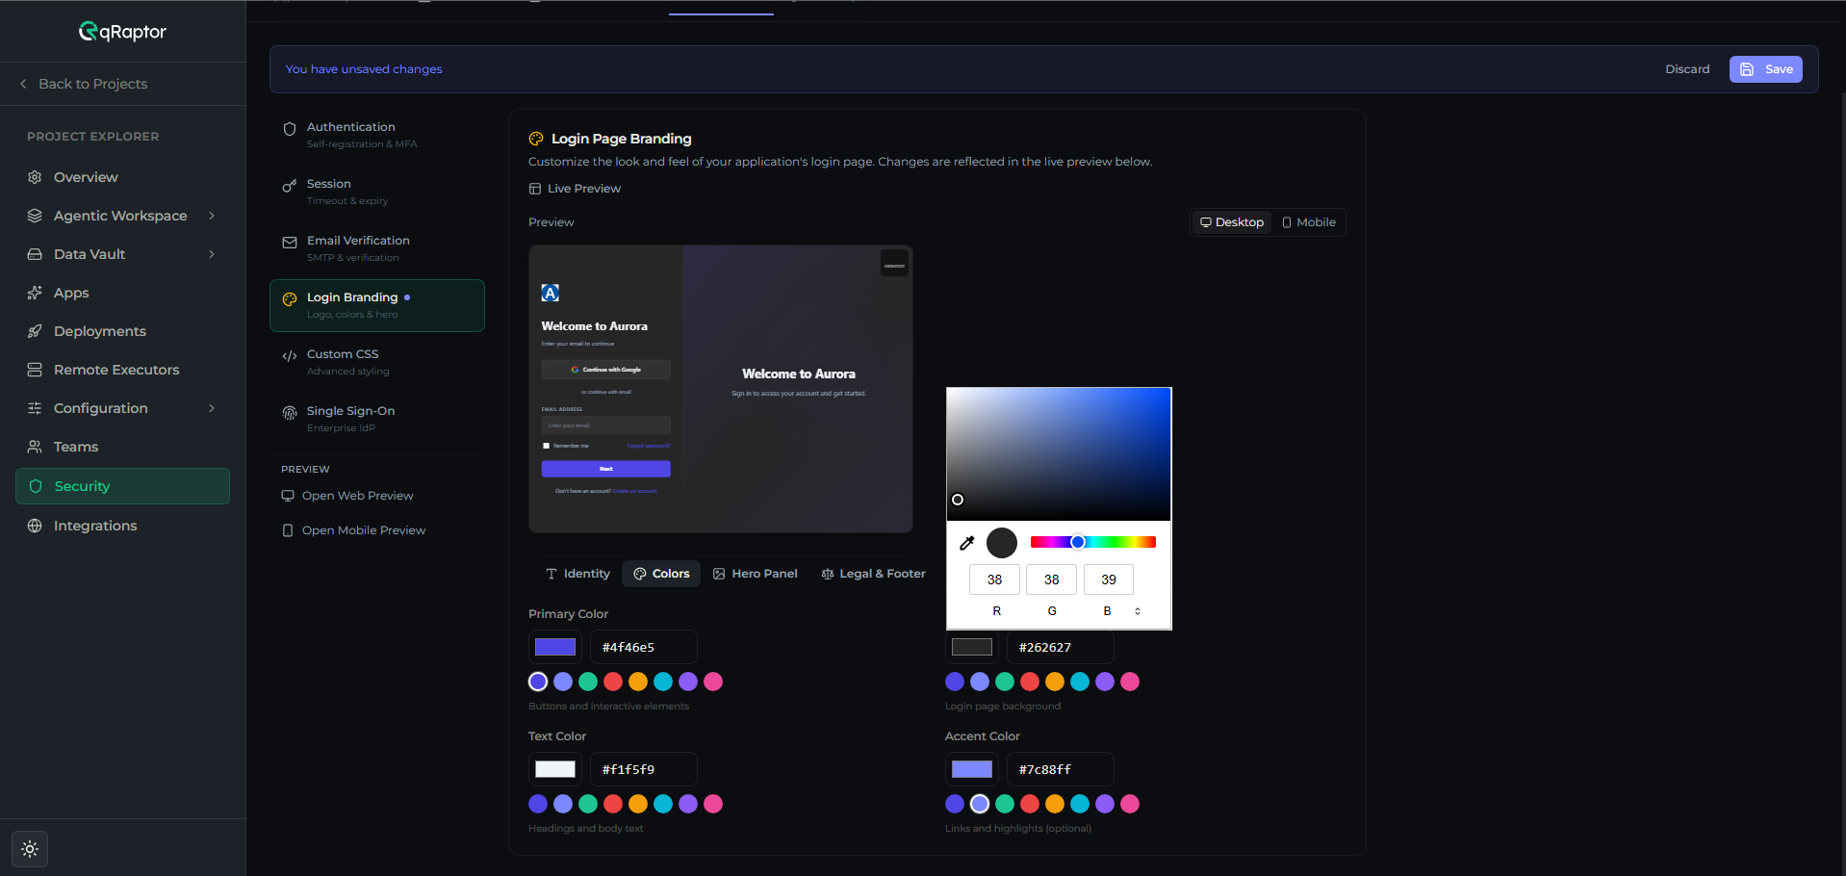Open the Accent Color swatch picker
This screenshot has width=1846, height=876.
tap(972, 769)
